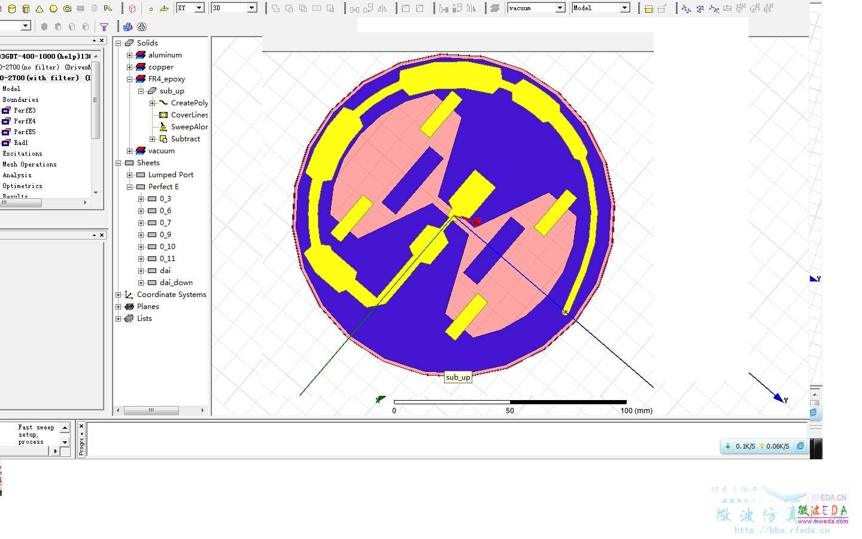
Task: Collapse the Perfect E sheets group
Action: pos(129,187)
